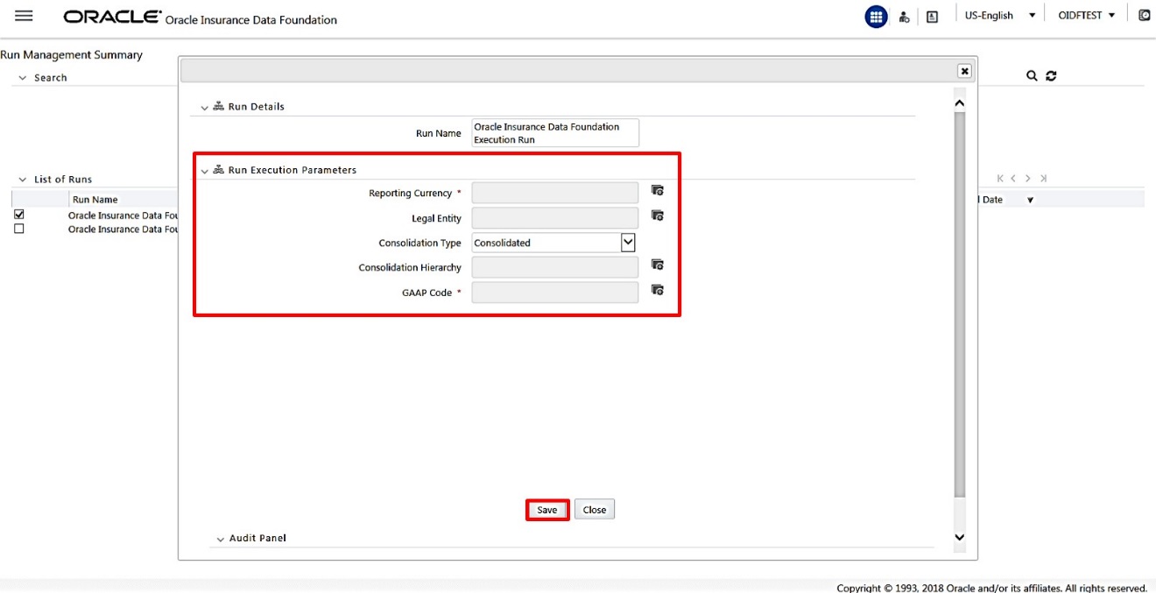Screen dimensions: 1156x593
Task: Collapse the Search section
Action: click(23, 78)
